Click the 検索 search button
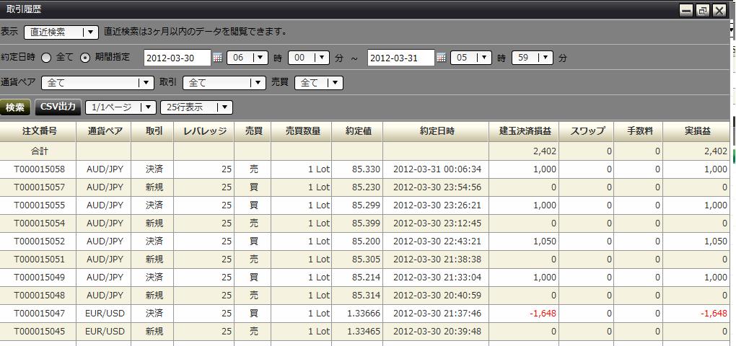The image size is (736, 346). coord(15,107)
